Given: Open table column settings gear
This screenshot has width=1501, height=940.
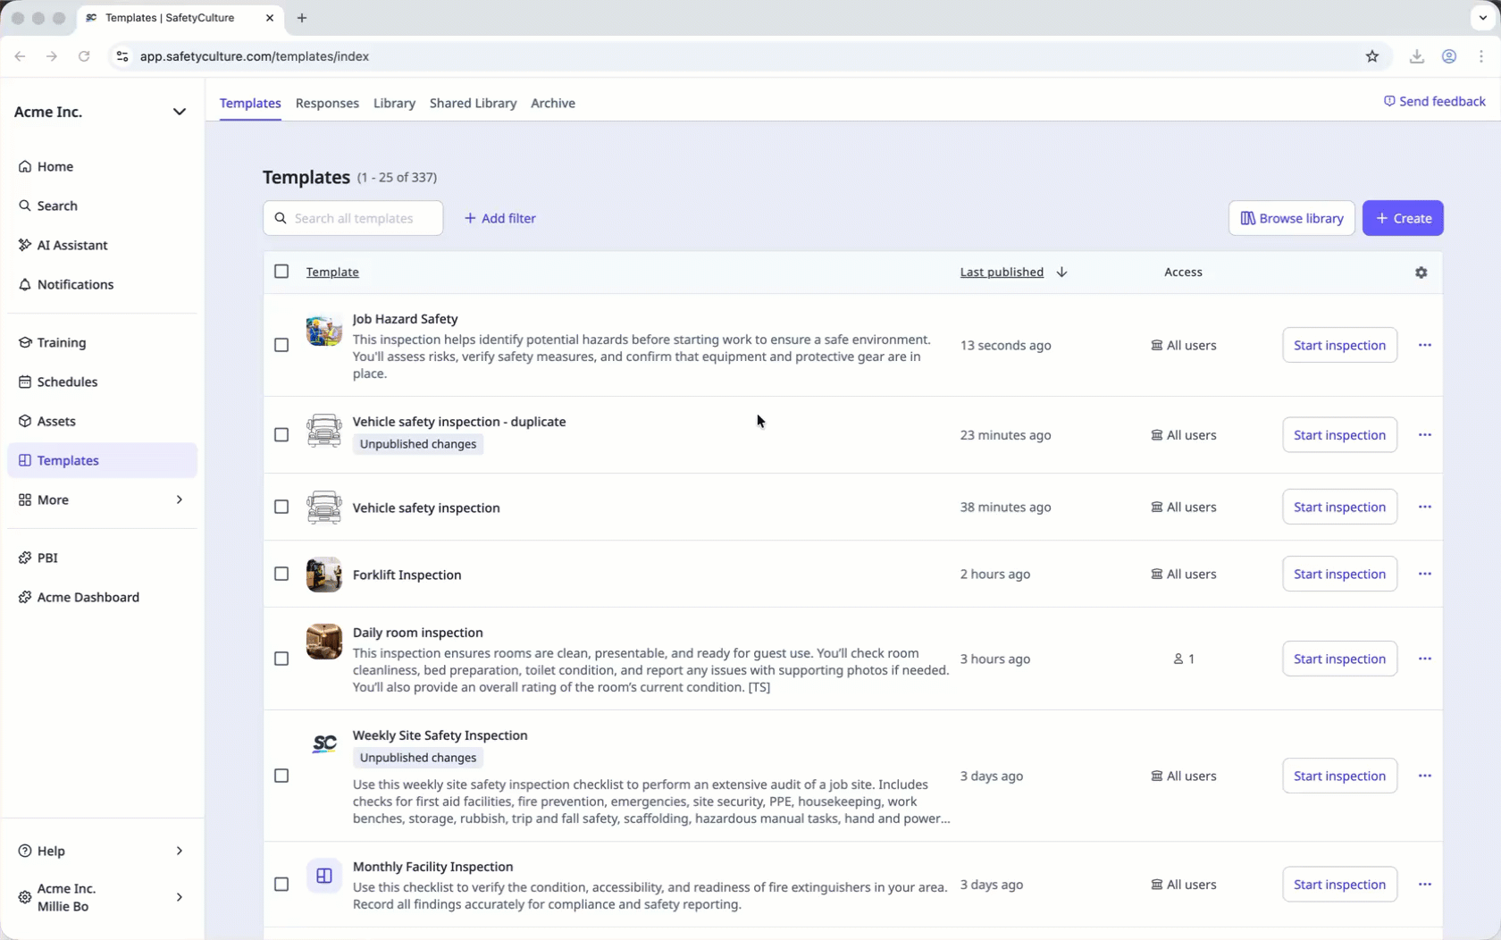Looking at the screenshot, I should [1421, 273].
